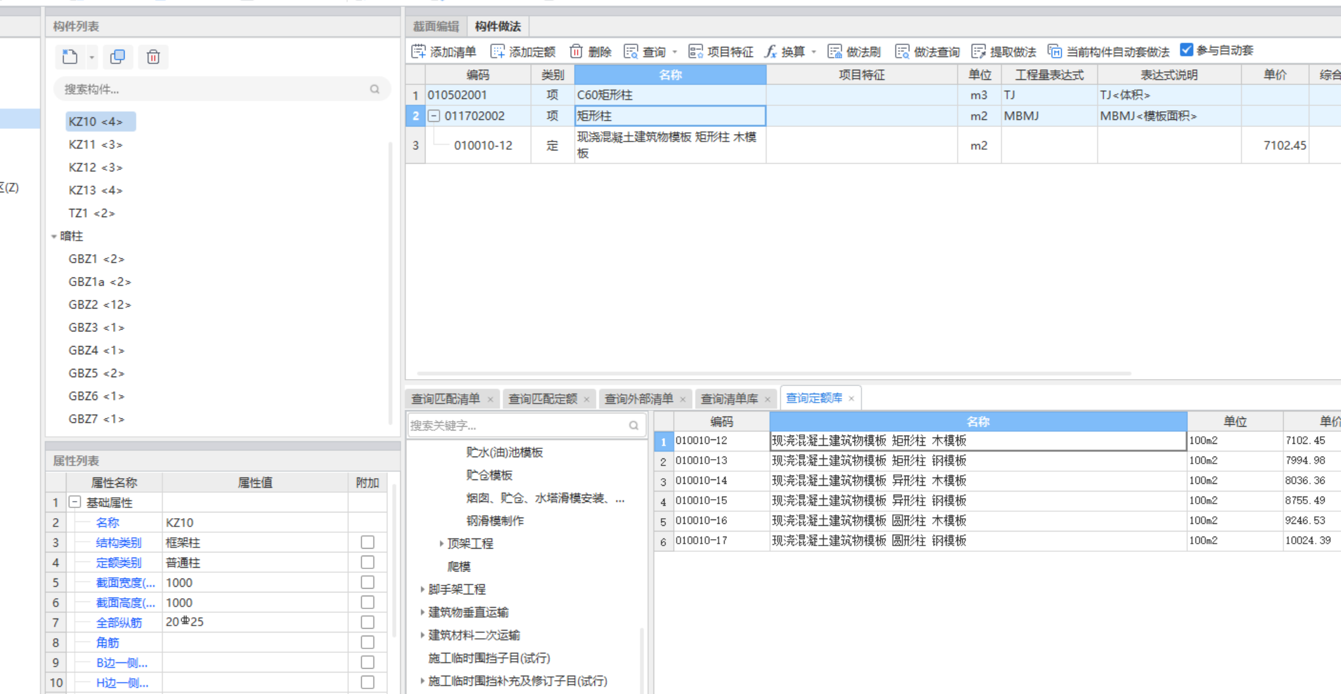The image size is (1341, 694).
Task: Click 项目特征 toolbar button
Action: (x=721, y=51)
